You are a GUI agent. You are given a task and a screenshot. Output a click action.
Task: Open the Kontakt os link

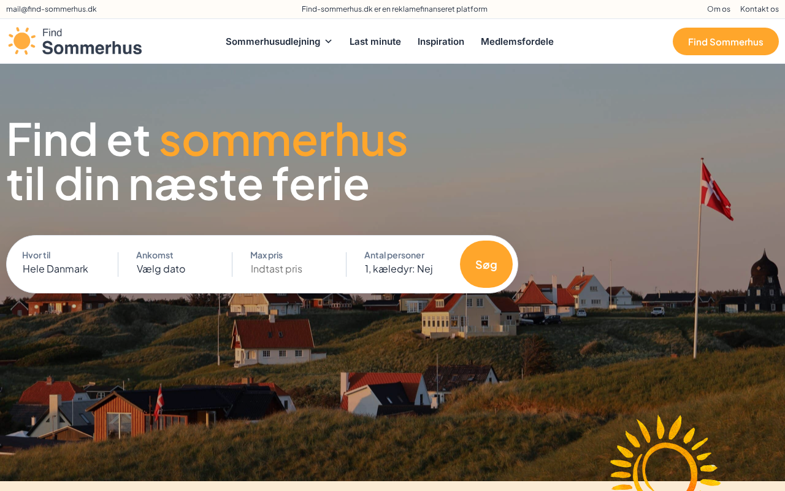pyautogui.click(x=759, y=9)
